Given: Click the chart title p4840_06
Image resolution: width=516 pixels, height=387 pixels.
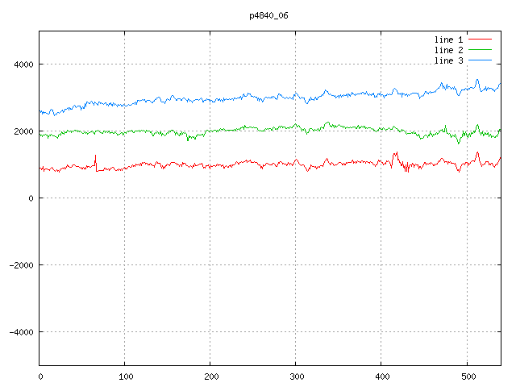Looking at the screenshot, I should pyautogui.click(x=268, y=15).
